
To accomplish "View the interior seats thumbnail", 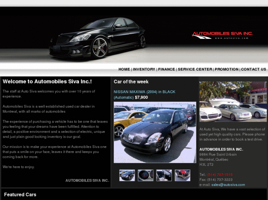I will click(164, 175).
